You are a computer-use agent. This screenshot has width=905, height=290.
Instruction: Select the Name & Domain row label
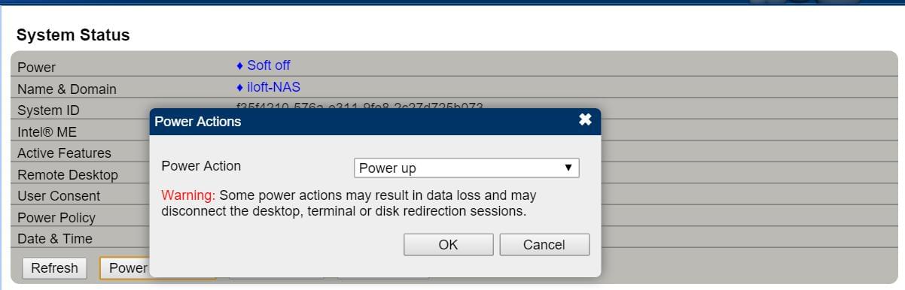click(x=67, y=89)
